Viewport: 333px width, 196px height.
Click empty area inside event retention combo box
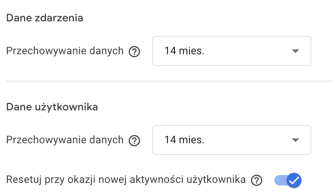click(246, 51)
